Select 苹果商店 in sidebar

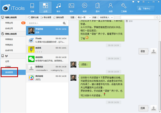(x=9, y=39)
